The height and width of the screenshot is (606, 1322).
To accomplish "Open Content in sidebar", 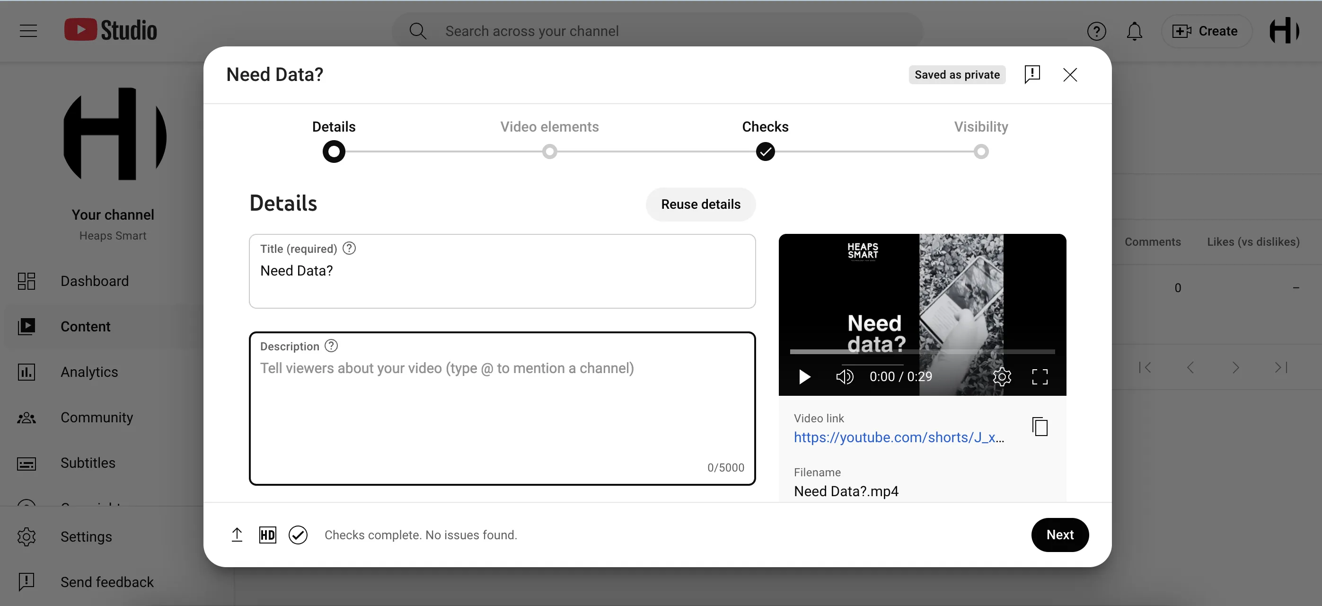I will click(103, 327).
